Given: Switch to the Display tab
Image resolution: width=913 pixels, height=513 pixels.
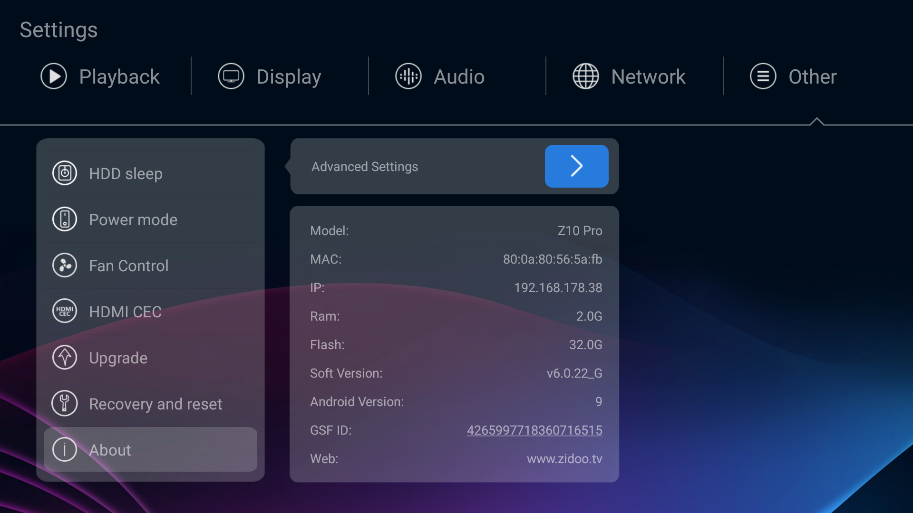Looking at the screenshot, I should point(288,77).
